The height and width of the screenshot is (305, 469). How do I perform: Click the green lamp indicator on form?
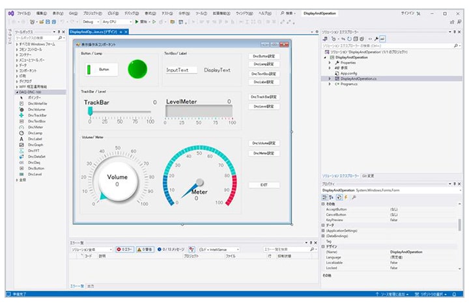[x=137, y=69]
